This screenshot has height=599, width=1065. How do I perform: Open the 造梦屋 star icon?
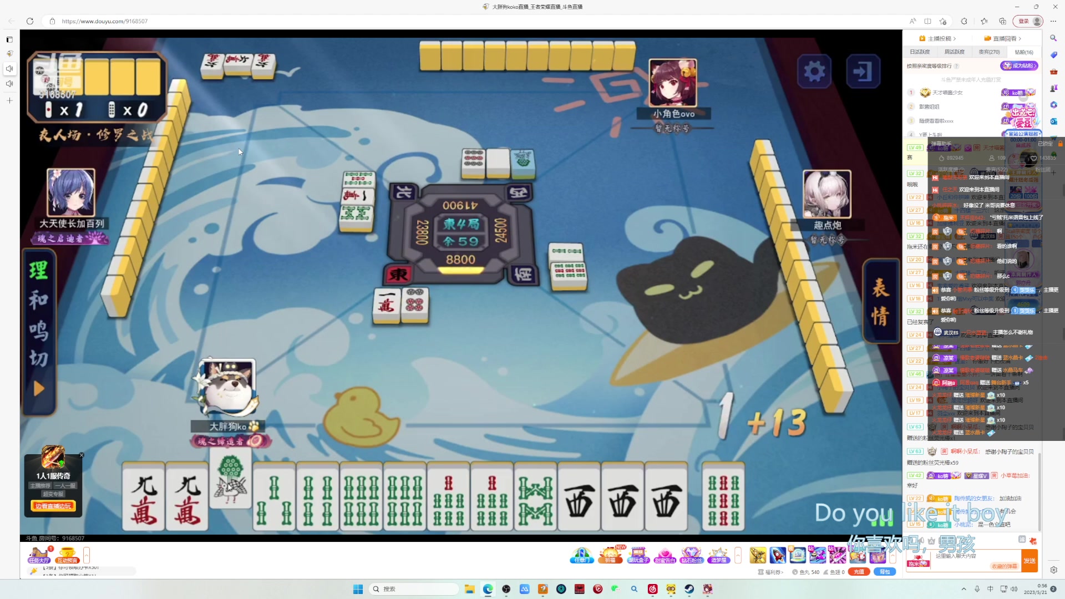point(719,555)
